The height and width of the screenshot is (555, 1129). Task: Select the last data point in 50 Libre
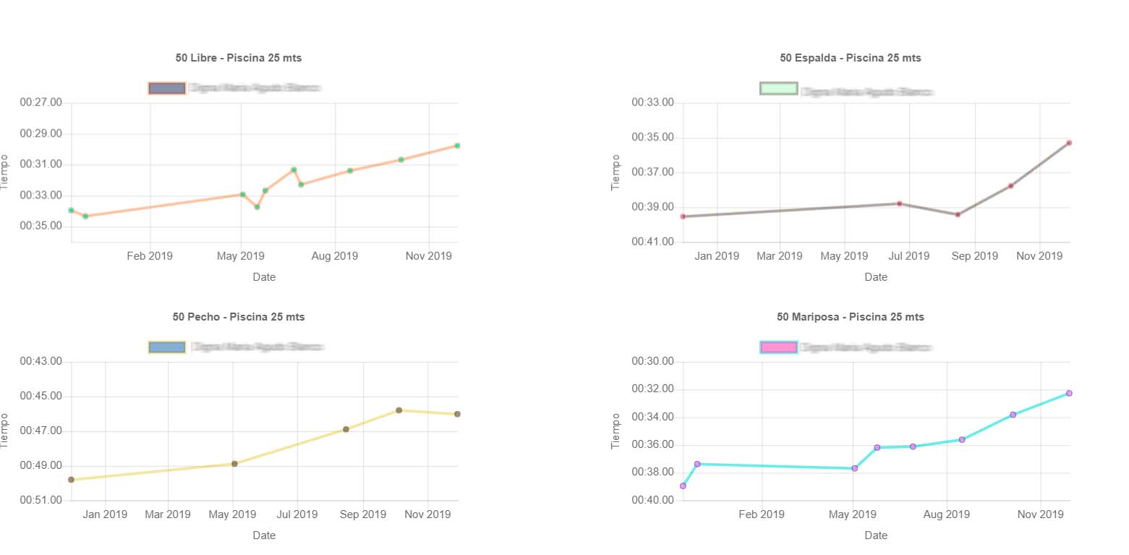(x=457, y=145)
